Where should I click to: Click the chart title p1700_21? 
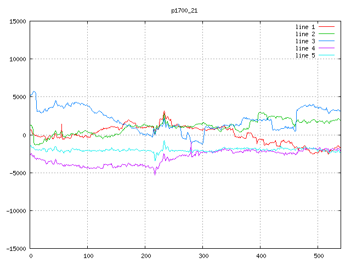tap(184, 10)
